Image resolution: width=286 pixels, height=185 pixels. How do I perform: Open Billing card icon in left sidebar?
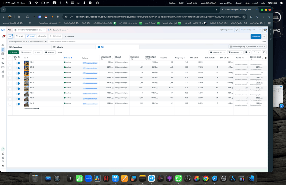point(3,68)
